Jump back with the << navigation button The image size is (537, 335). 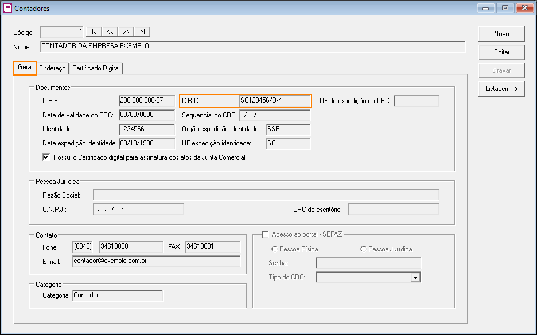click(110, 31)
